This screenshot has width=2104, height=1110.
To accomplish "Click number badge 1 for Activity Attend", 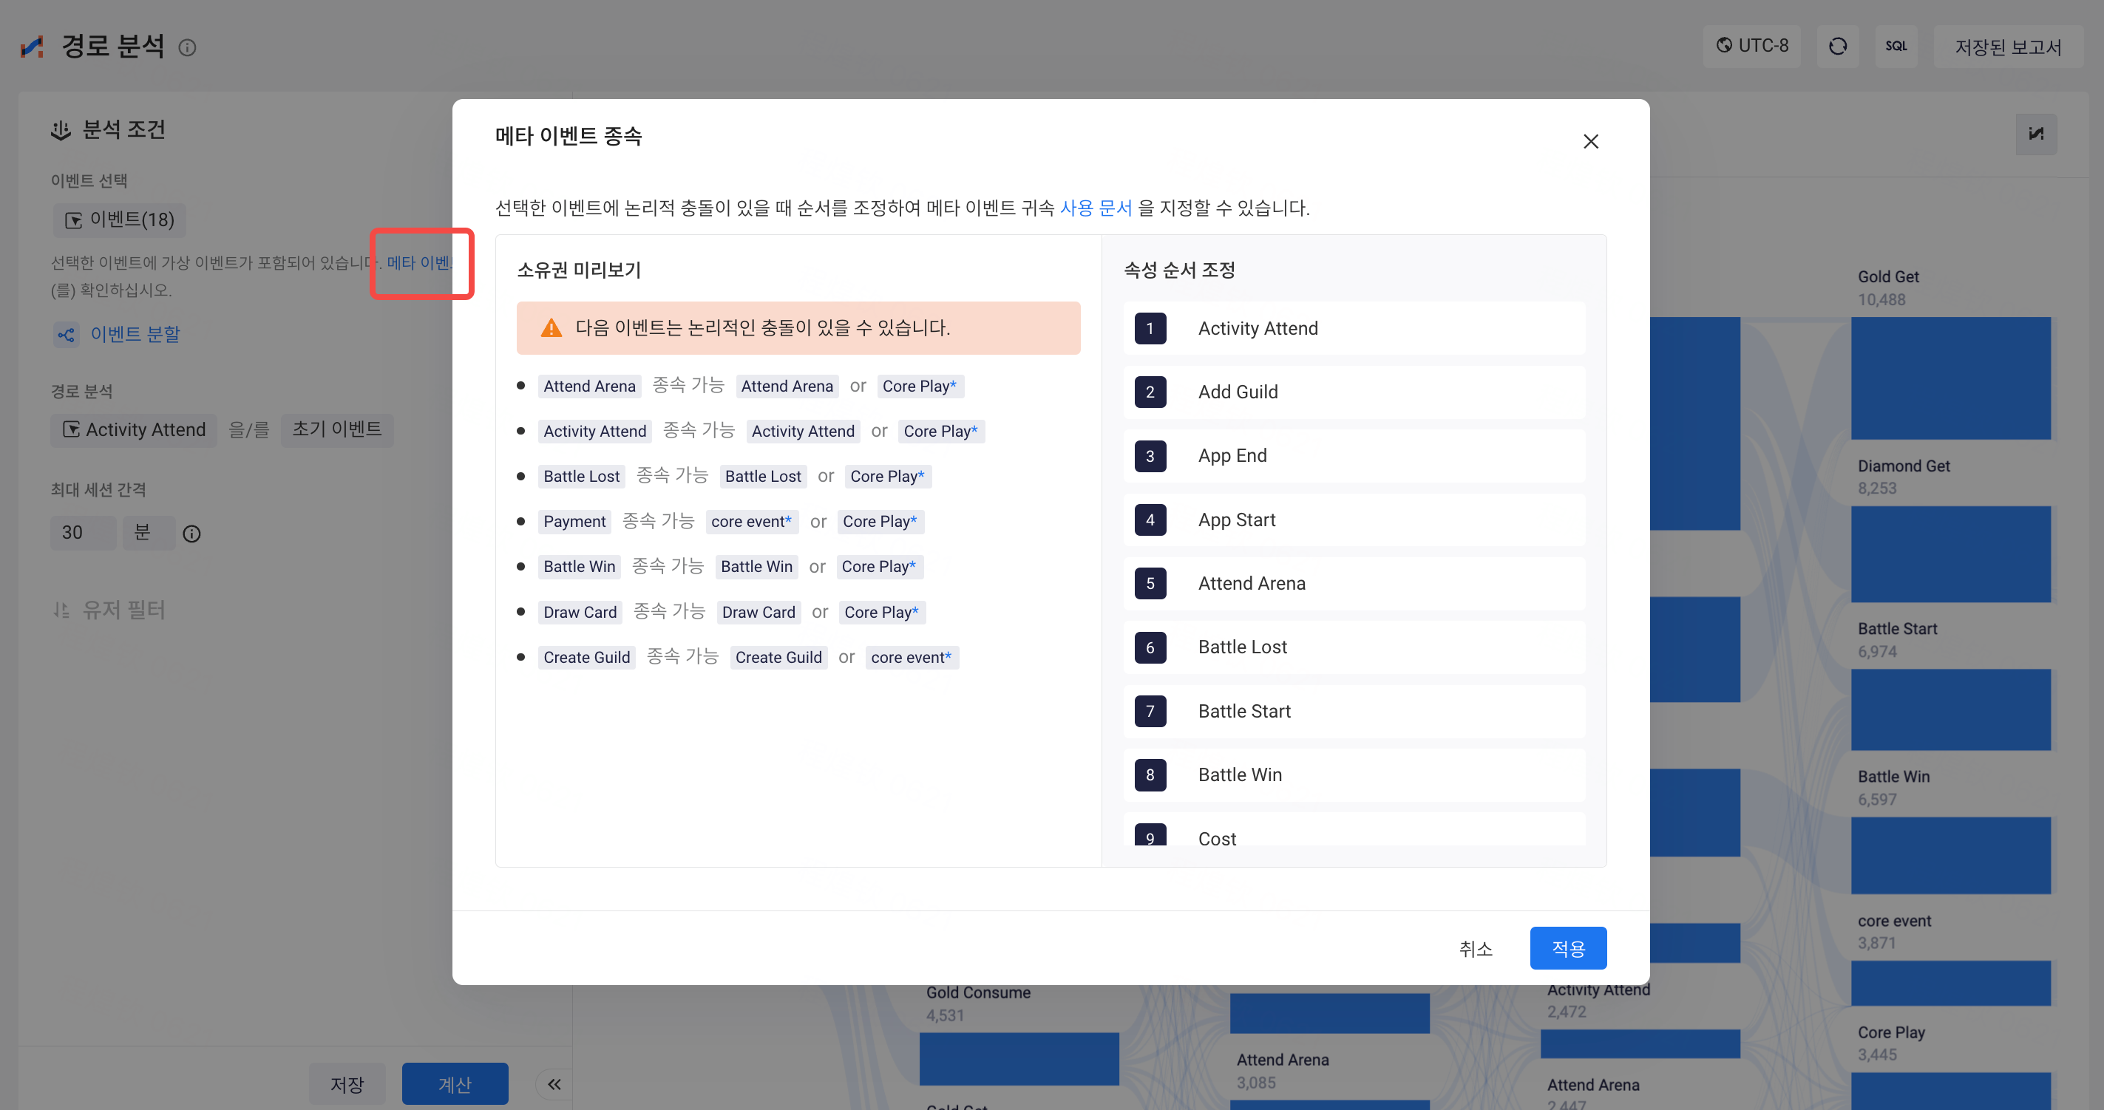I will pyautogui.click(x=1149, y=328).
